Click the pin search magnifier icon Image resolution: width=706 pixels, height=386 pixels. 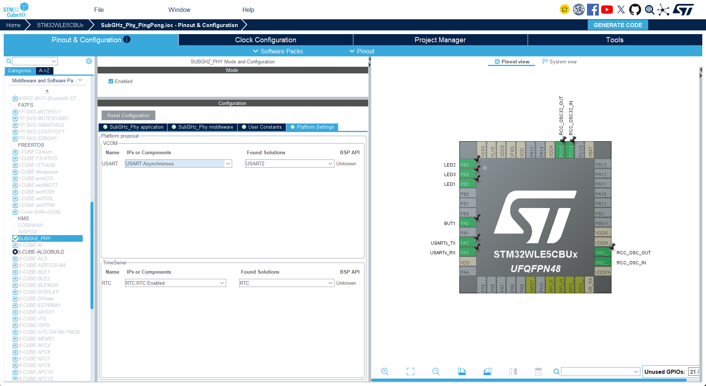[556, 372]
